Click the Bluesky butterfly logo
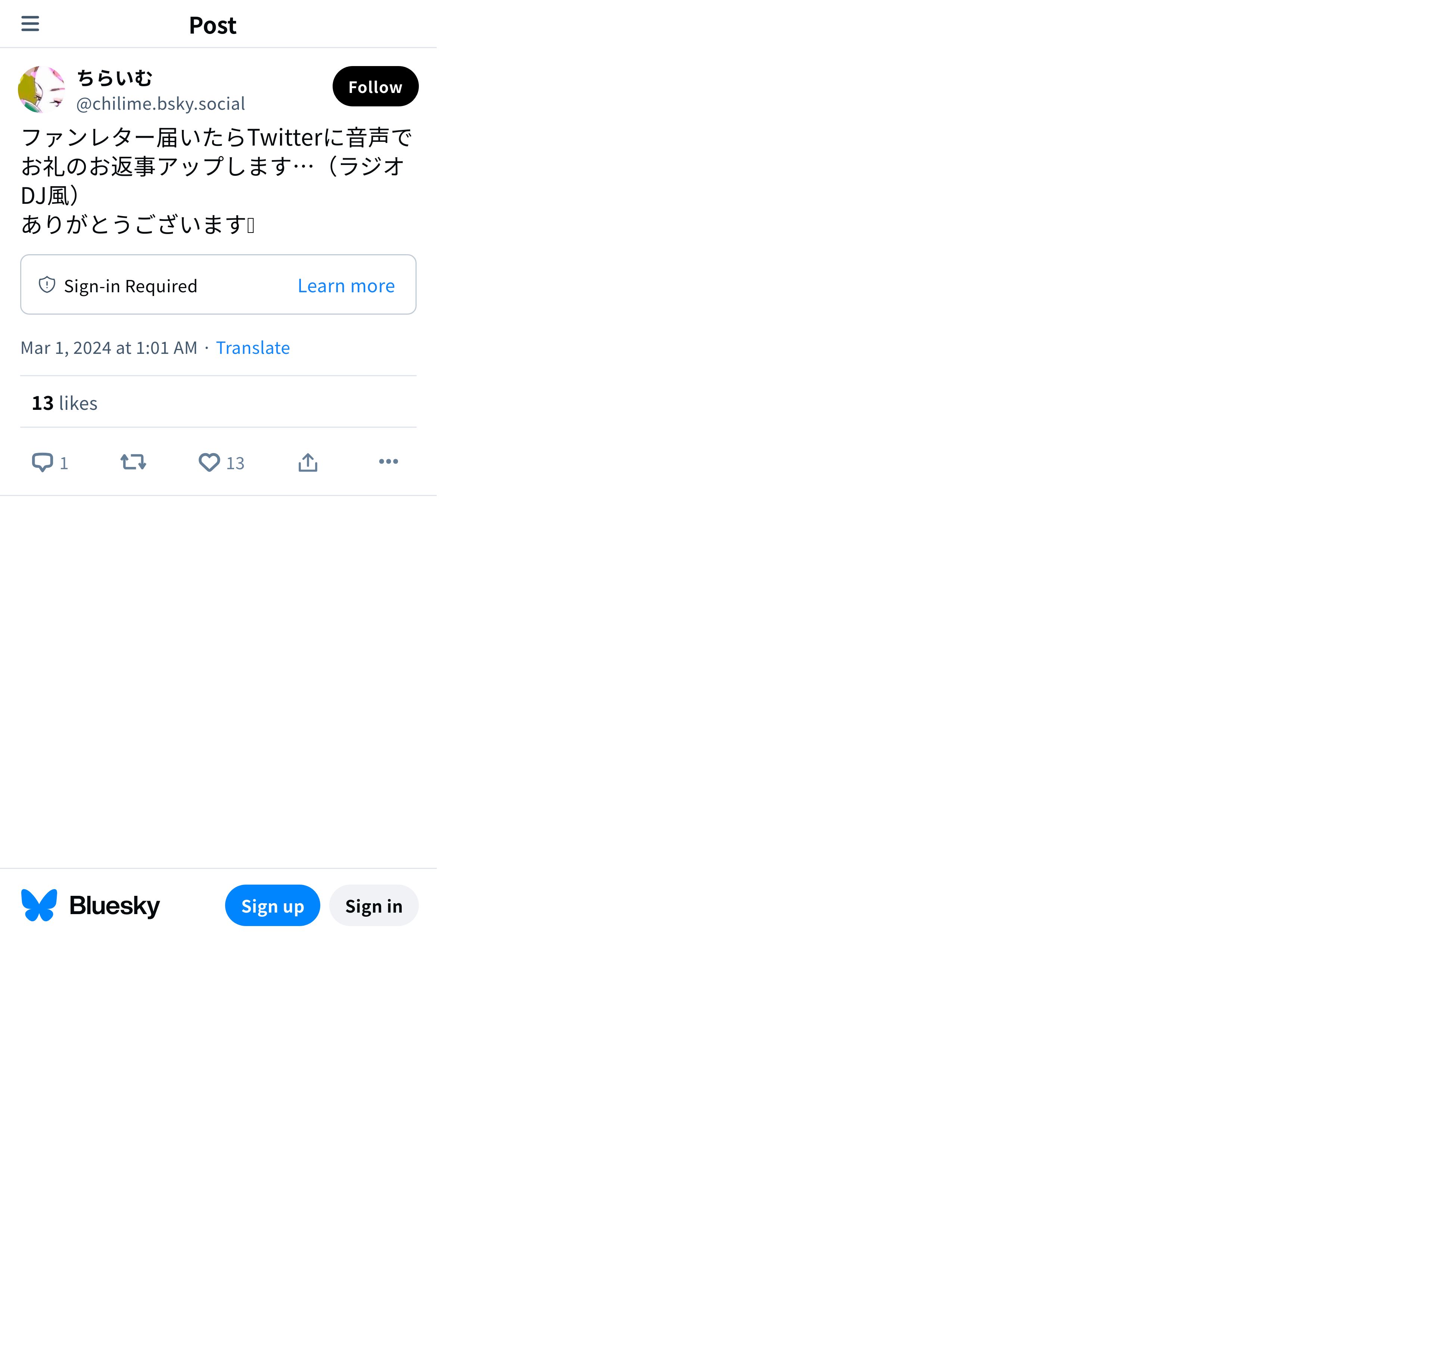The width and height of the screenshot is (1438, 1365). (39, 905)
